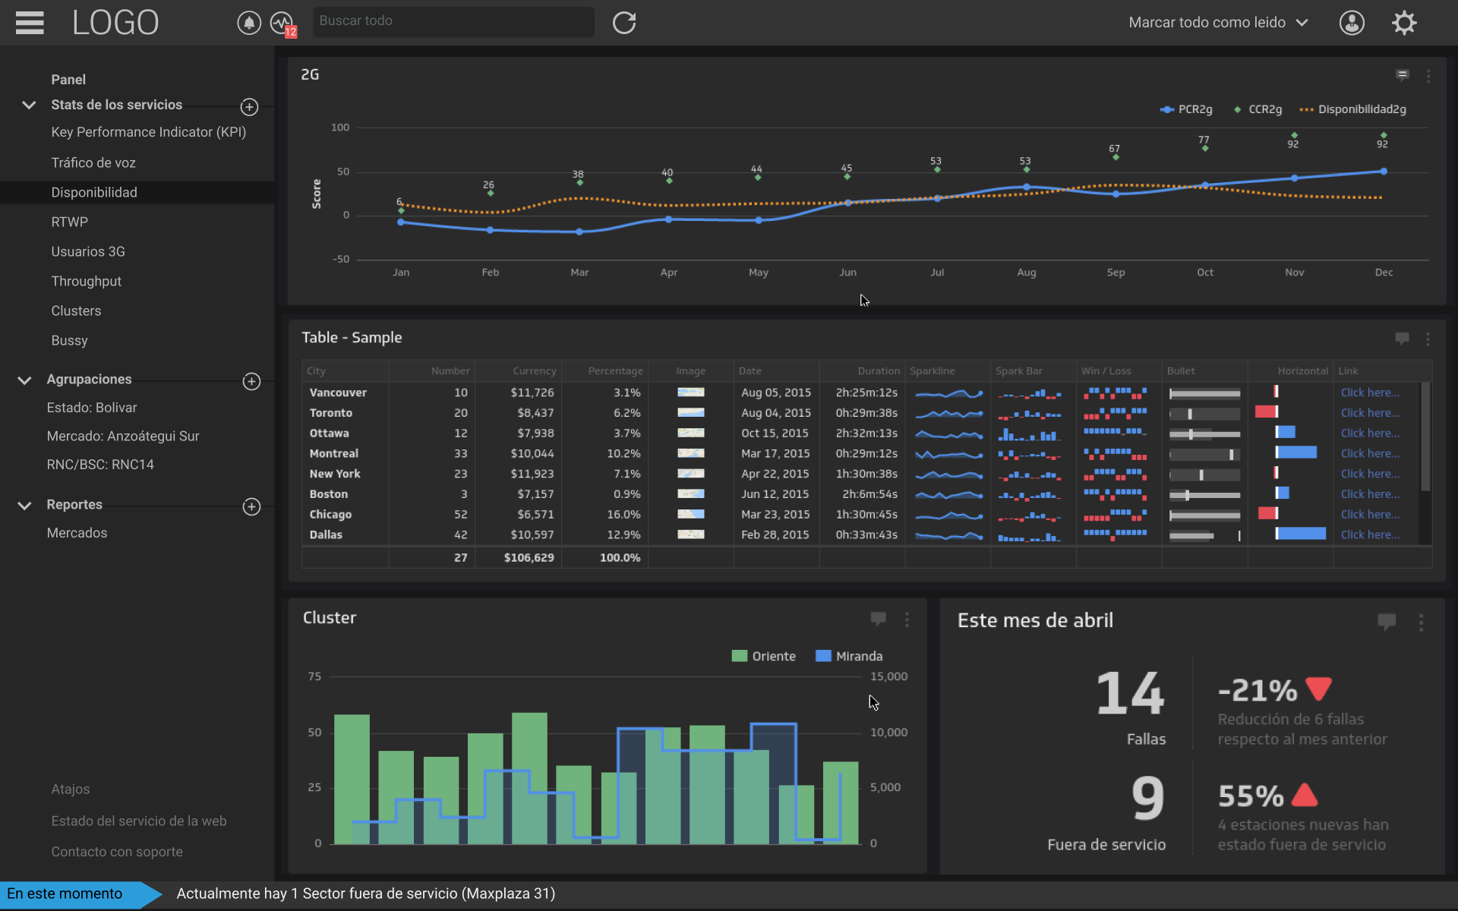Open kebab menu of Cluster panel
The width and height of the screenshot is (1458, 911).
[907, 619]
